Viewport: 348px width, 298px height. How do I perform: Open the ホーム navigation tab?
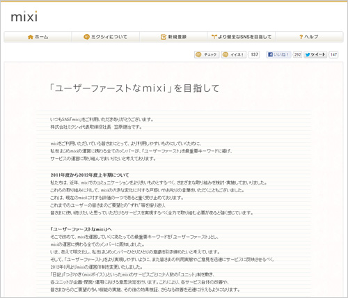[x=38, y=37]
